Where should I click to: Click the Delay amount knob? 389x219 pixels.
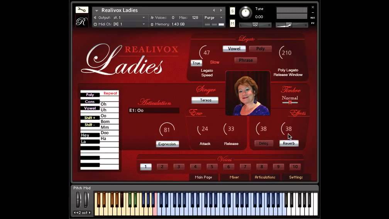263,129
